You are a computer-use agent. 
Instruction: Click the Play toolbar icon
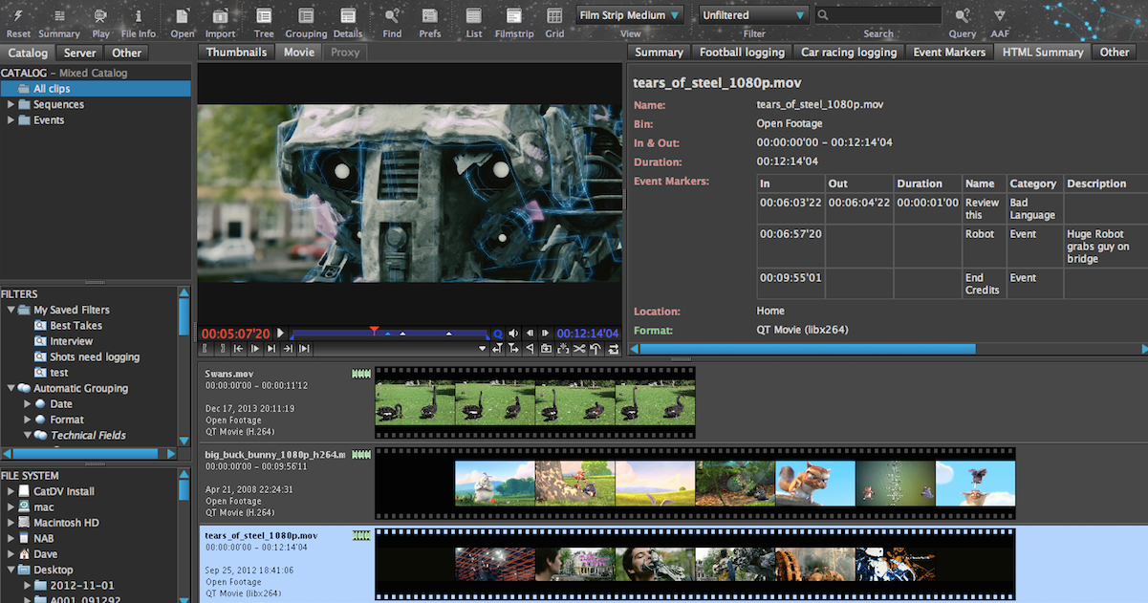click(x=100, y=15)
